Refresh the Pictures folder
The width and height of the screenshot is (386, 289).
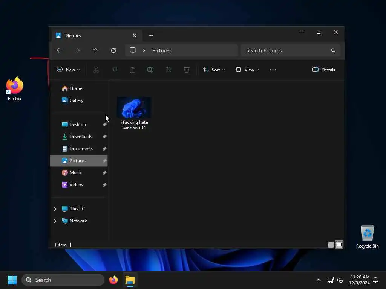(113, 50)
